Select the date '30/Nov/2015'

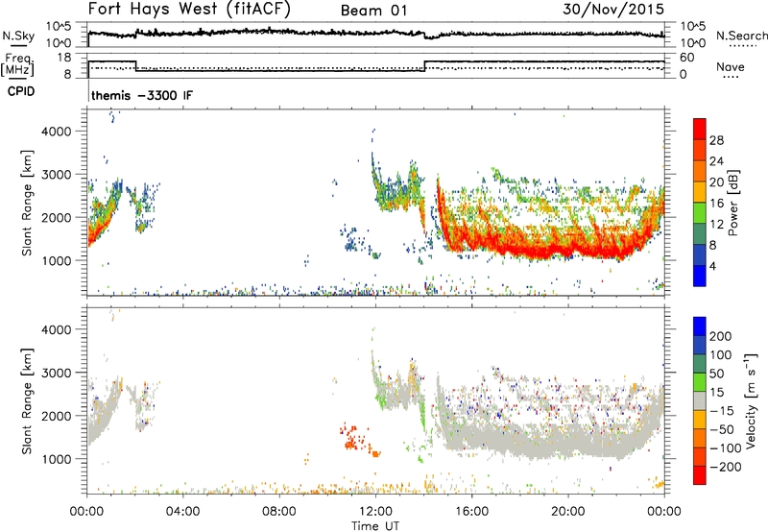pyautogui.click(x=613, y=9)
